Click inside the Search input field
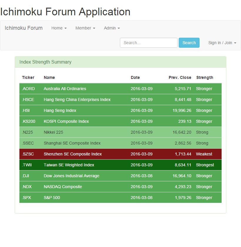This screenshot has height=247, width=241. [x=148, y=43]
